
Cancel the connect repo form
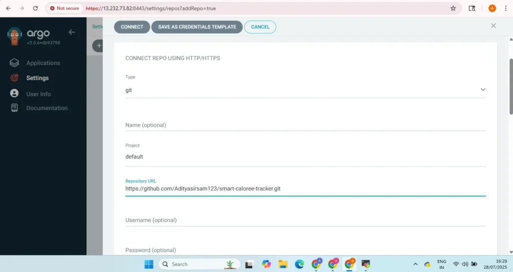(260, 27)
